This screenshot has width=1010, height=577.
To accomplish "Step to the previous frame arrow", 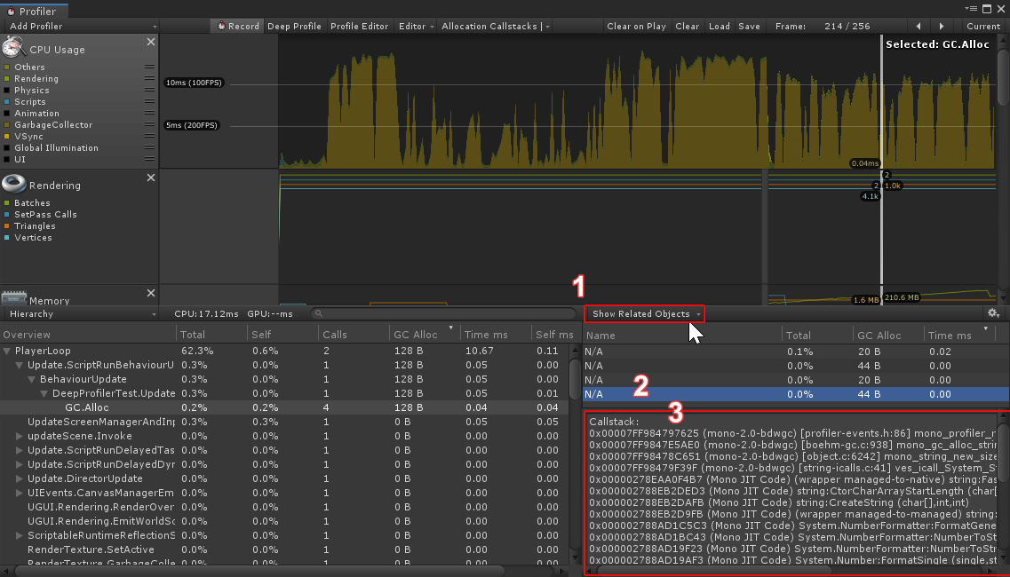I will pos(919,26).
